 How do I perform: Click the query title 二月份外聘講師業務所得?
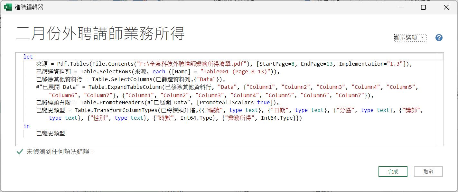(x=100, y=33)
